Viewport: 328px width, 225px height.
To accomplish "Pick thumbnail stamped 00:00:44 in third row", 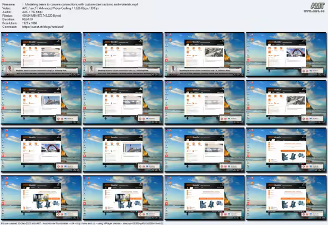I will point(205,150).
